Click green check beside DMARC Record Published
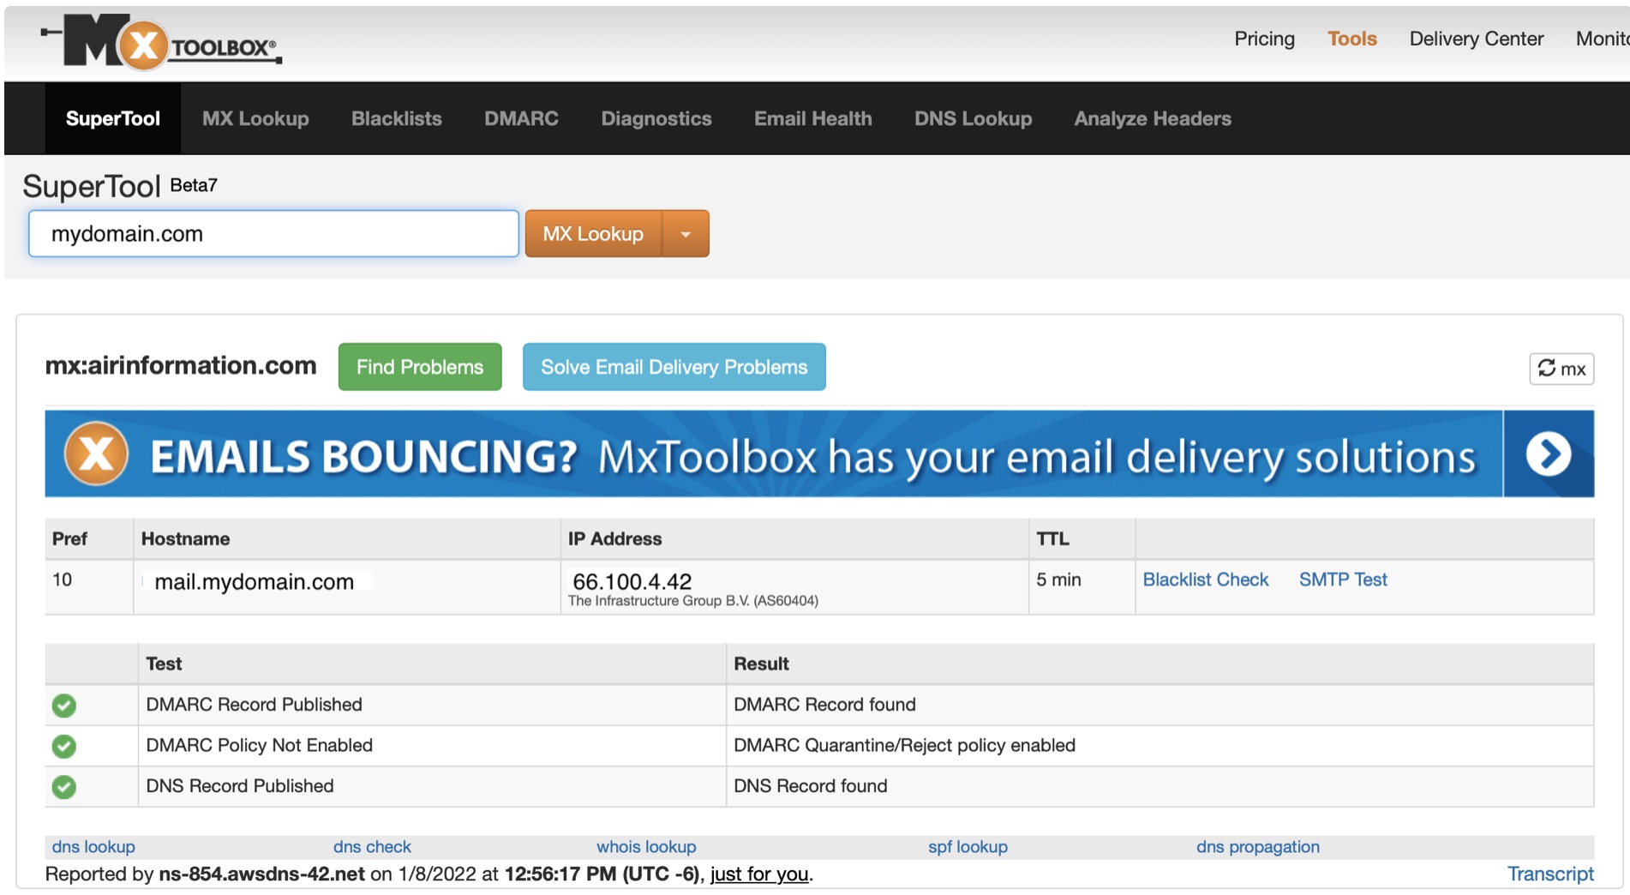The height and width of the screenshot is (895, 1630). tap(63, 705)
